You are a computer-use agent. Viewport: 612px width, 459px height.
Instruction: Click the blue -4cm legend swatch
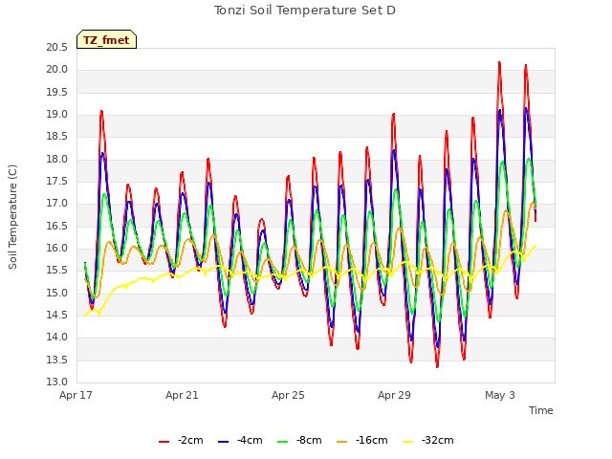click(x=223, y=442)
